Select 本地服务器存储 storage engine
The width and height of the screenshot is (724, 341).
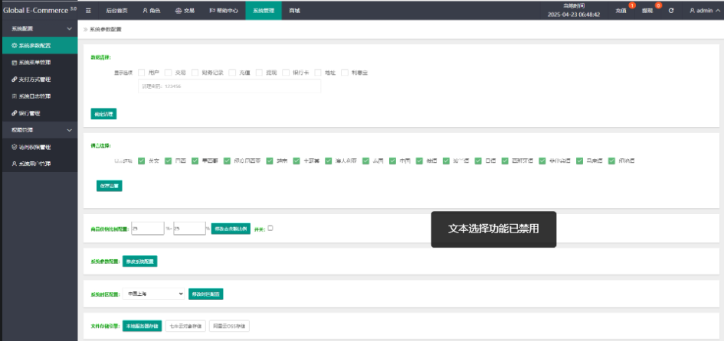click(143, 326)
